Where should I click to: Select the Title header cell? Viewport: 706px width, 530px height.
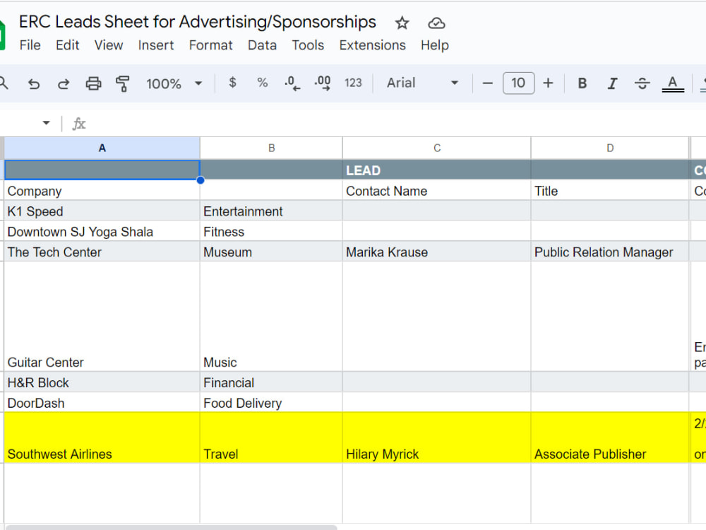click(x=610, y=191)
